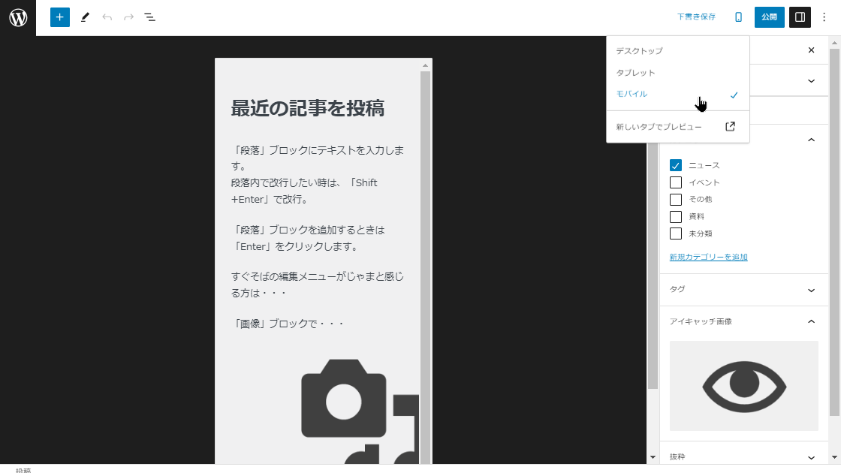This screenshot has height=473, width=841.
Task: Click 新規カテゴリーを追加 link
Action: click(x=708, y=257)
